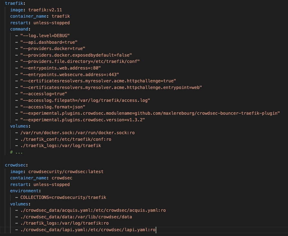This screenshot has width=288, height=236.
Task: Click the traefik 'command:' key
Action: (x=20, y=29)
